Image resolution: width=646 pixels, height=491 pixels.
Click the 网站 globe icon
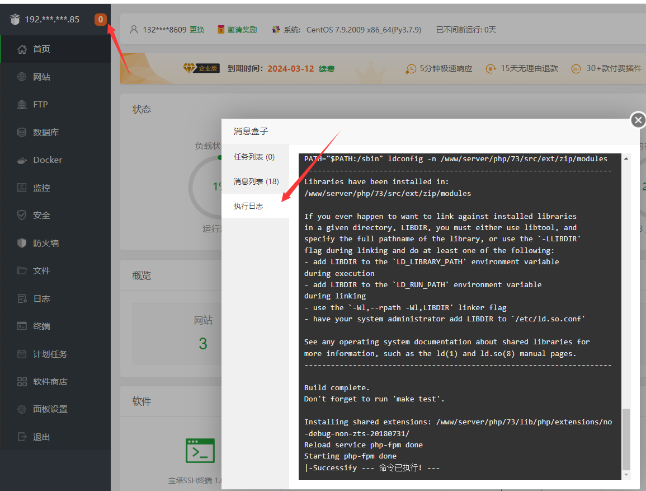(22, 77)
